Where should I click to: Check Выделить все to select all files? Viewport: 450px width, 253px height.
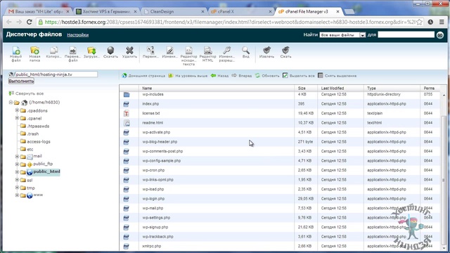click(298, 76)
